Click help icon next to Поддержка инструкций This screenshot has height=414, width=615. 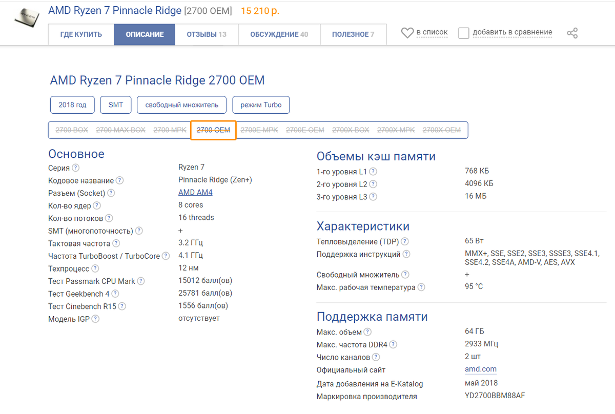pyautogui.click(x=406, y=254)
